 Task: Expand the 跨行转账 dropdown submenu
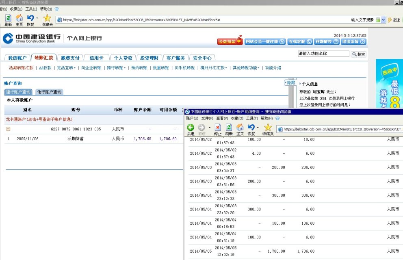pyautogui.click(x=116, y=68)
